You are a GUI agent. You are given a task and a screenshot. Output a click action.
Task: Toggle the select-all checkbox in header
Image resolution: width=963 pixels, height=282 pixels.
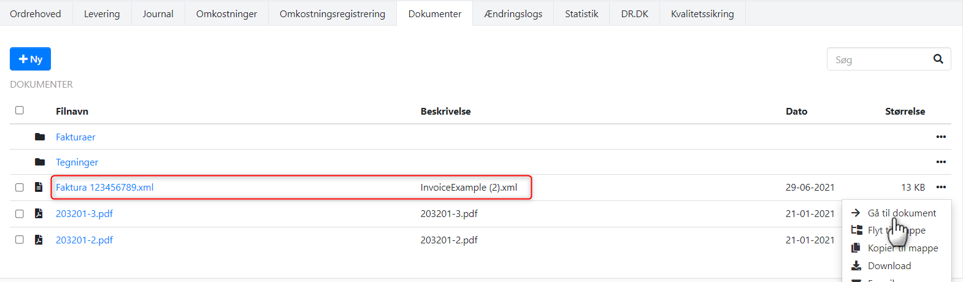(x=20, y=110)
